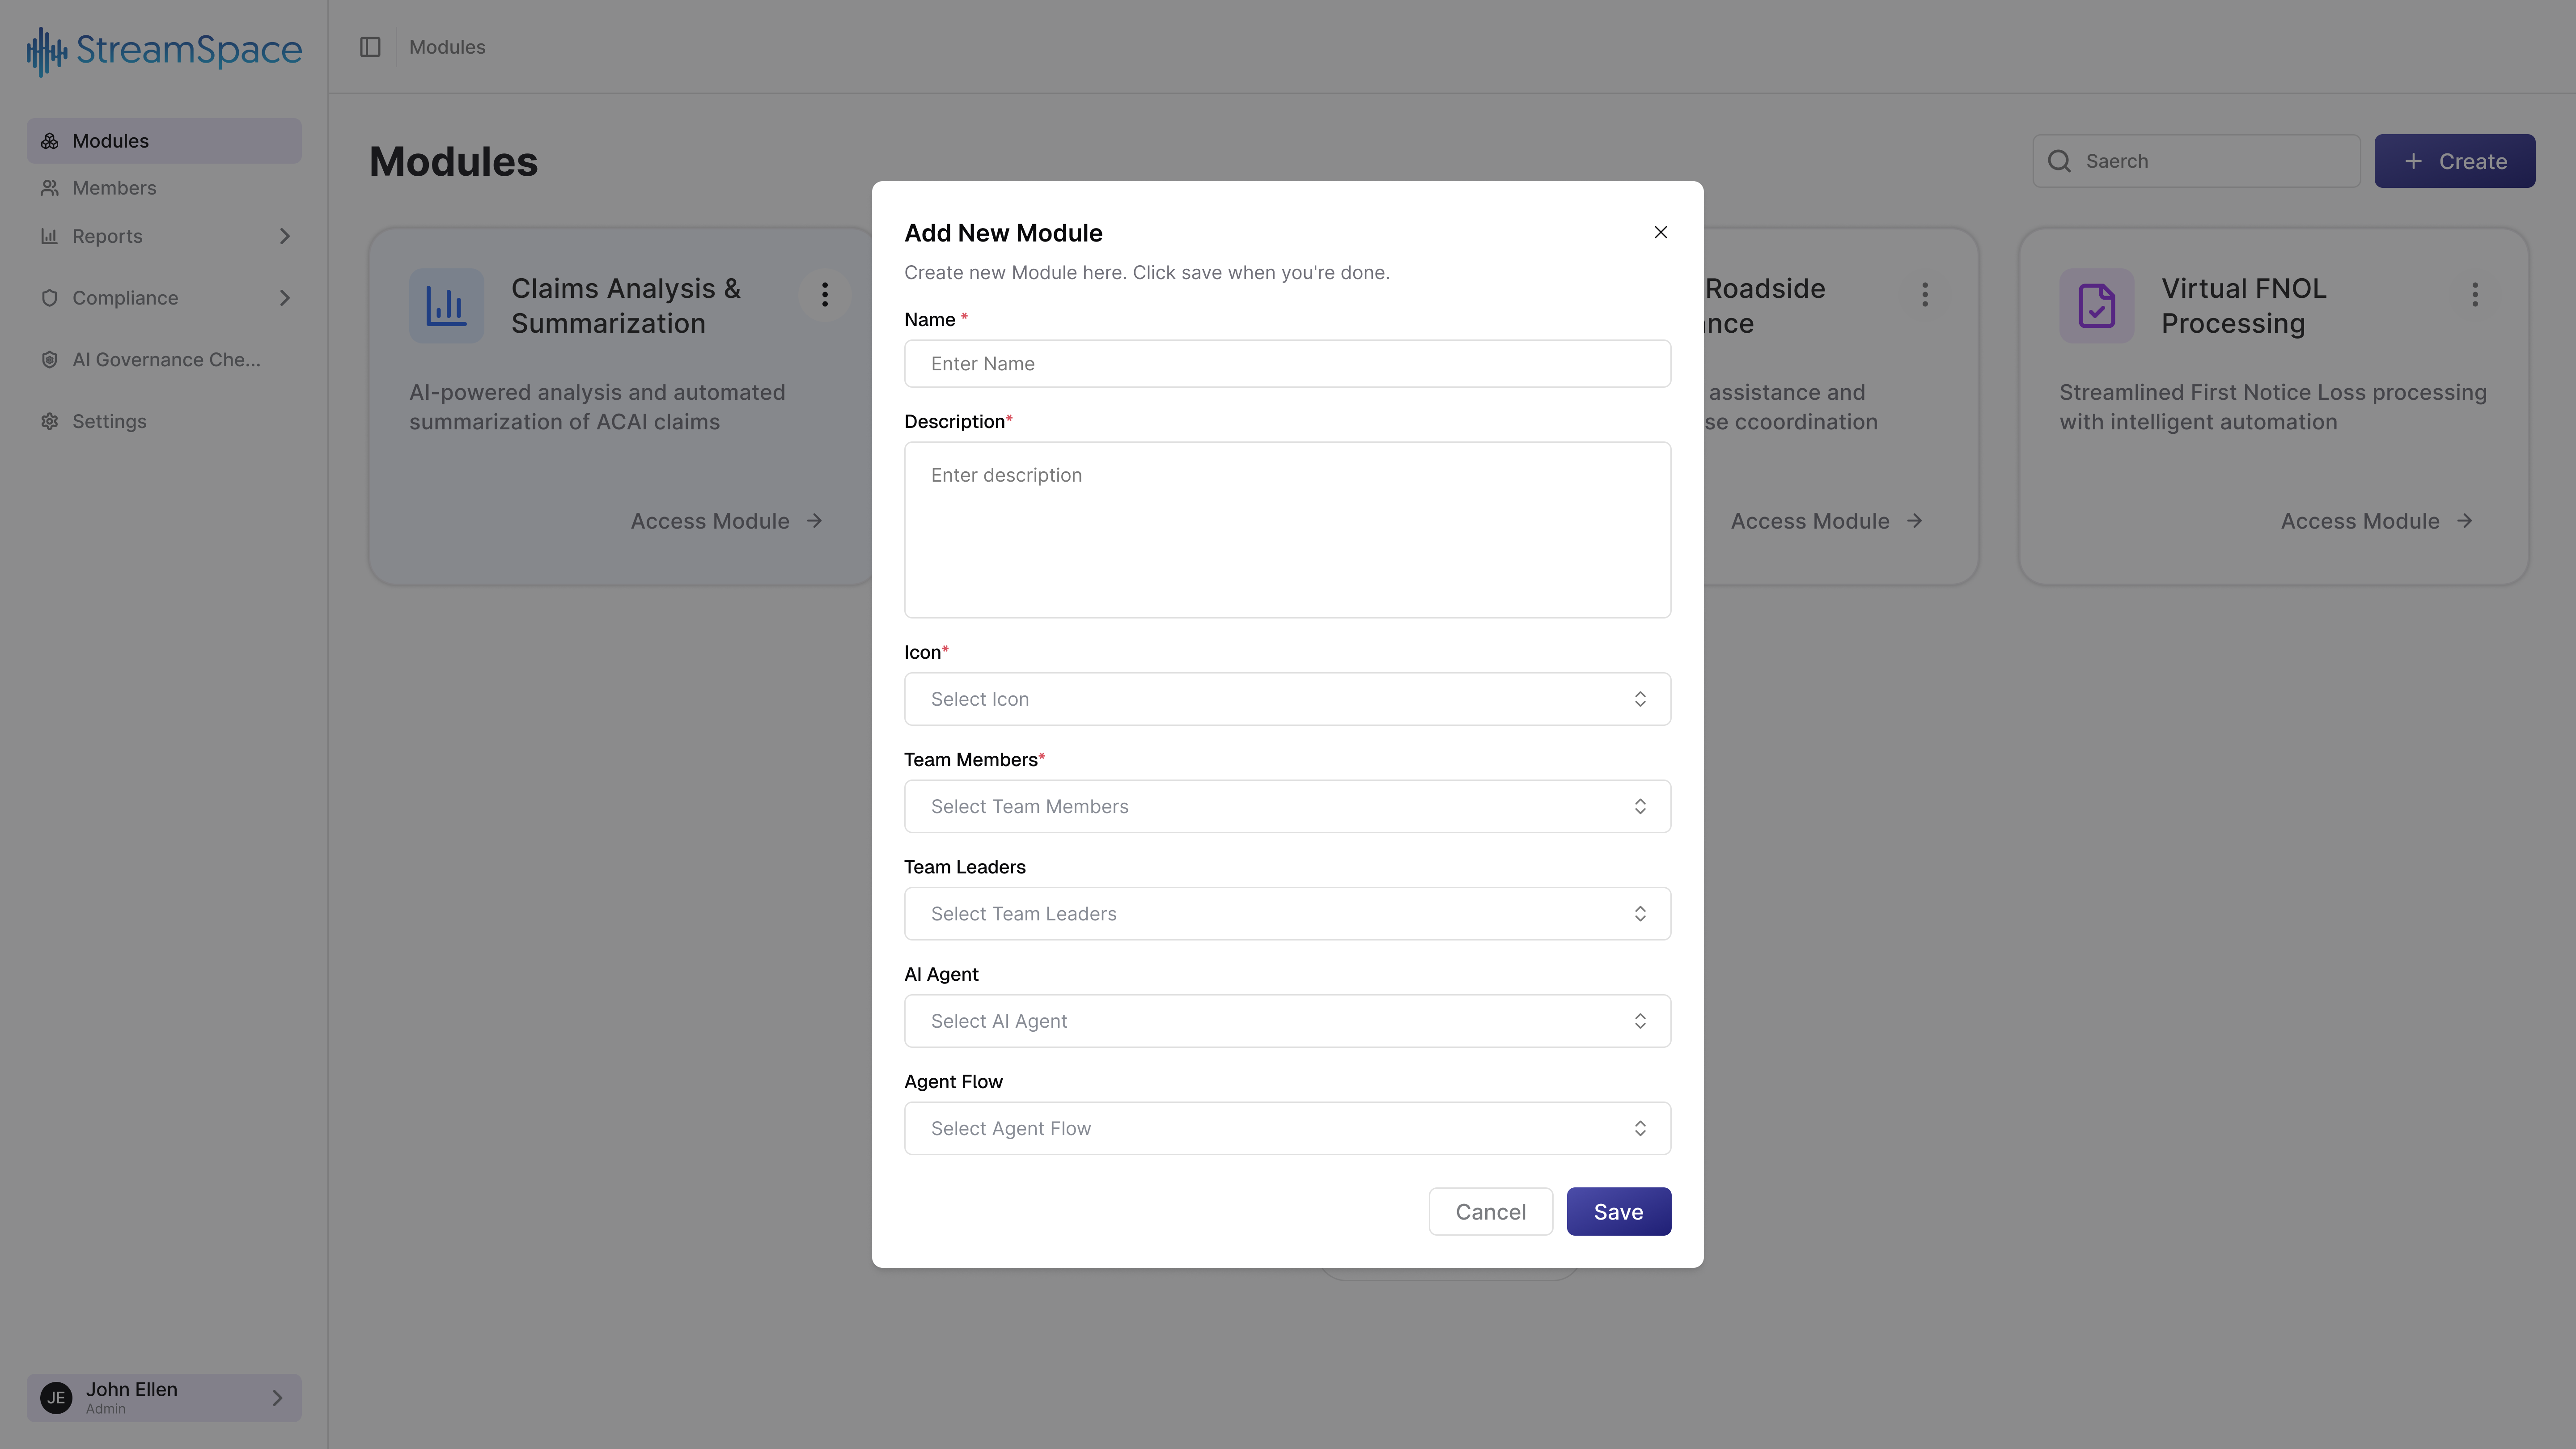The width and height of the screenshot is (2576, 1449).
Task: Click the JE user avatar
Action: click(x=56, y=1398)
